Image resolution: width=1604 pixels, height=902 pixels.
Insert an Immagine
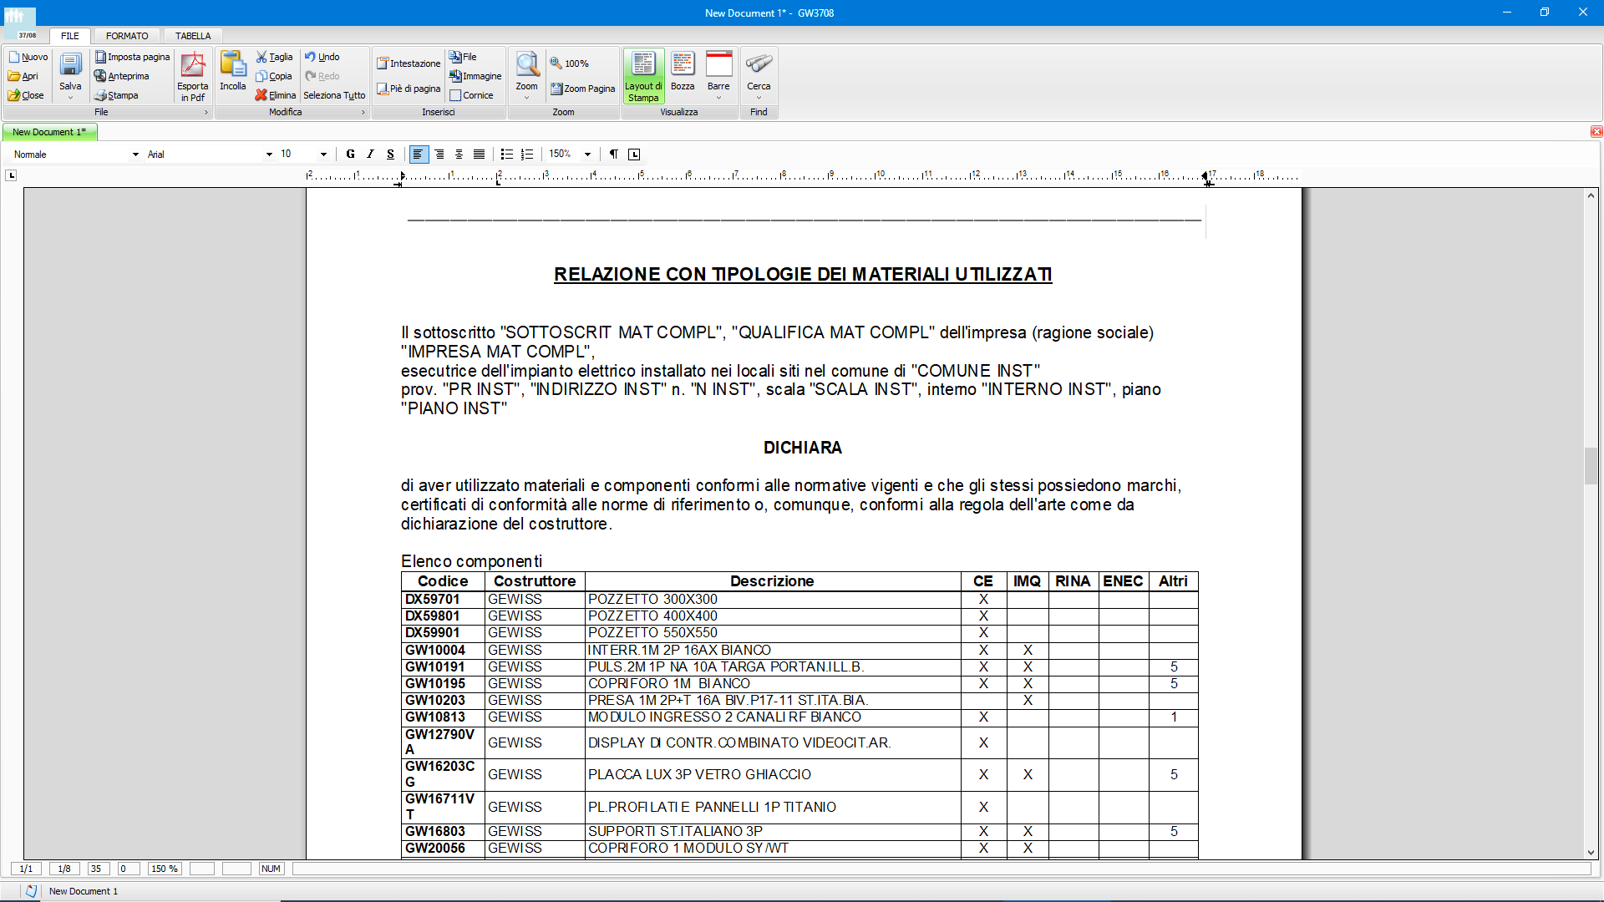point(475,76)
